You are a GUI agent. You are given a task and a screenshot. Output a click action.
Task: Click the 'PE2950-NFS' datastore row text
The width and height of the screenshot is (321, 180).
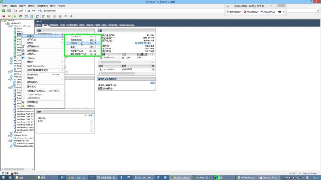coord(109,58)
